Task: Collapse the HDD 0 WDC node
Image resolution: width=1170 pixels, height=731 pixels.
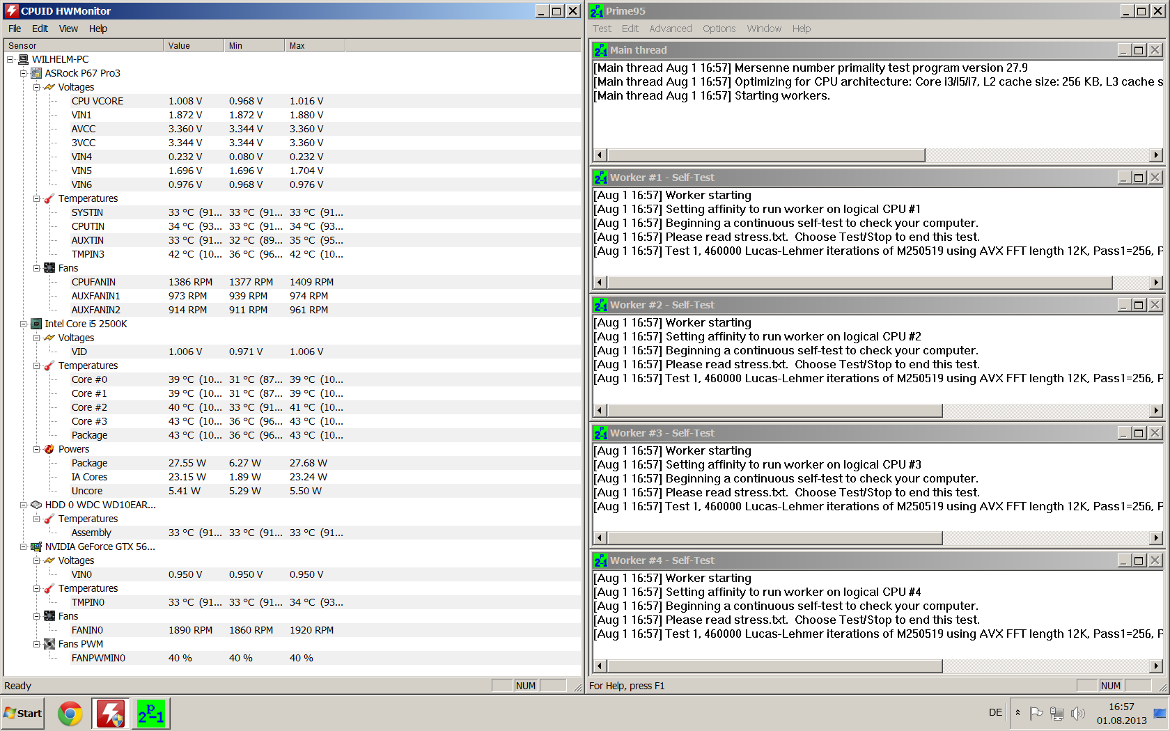Action: [x=23, y=505]
